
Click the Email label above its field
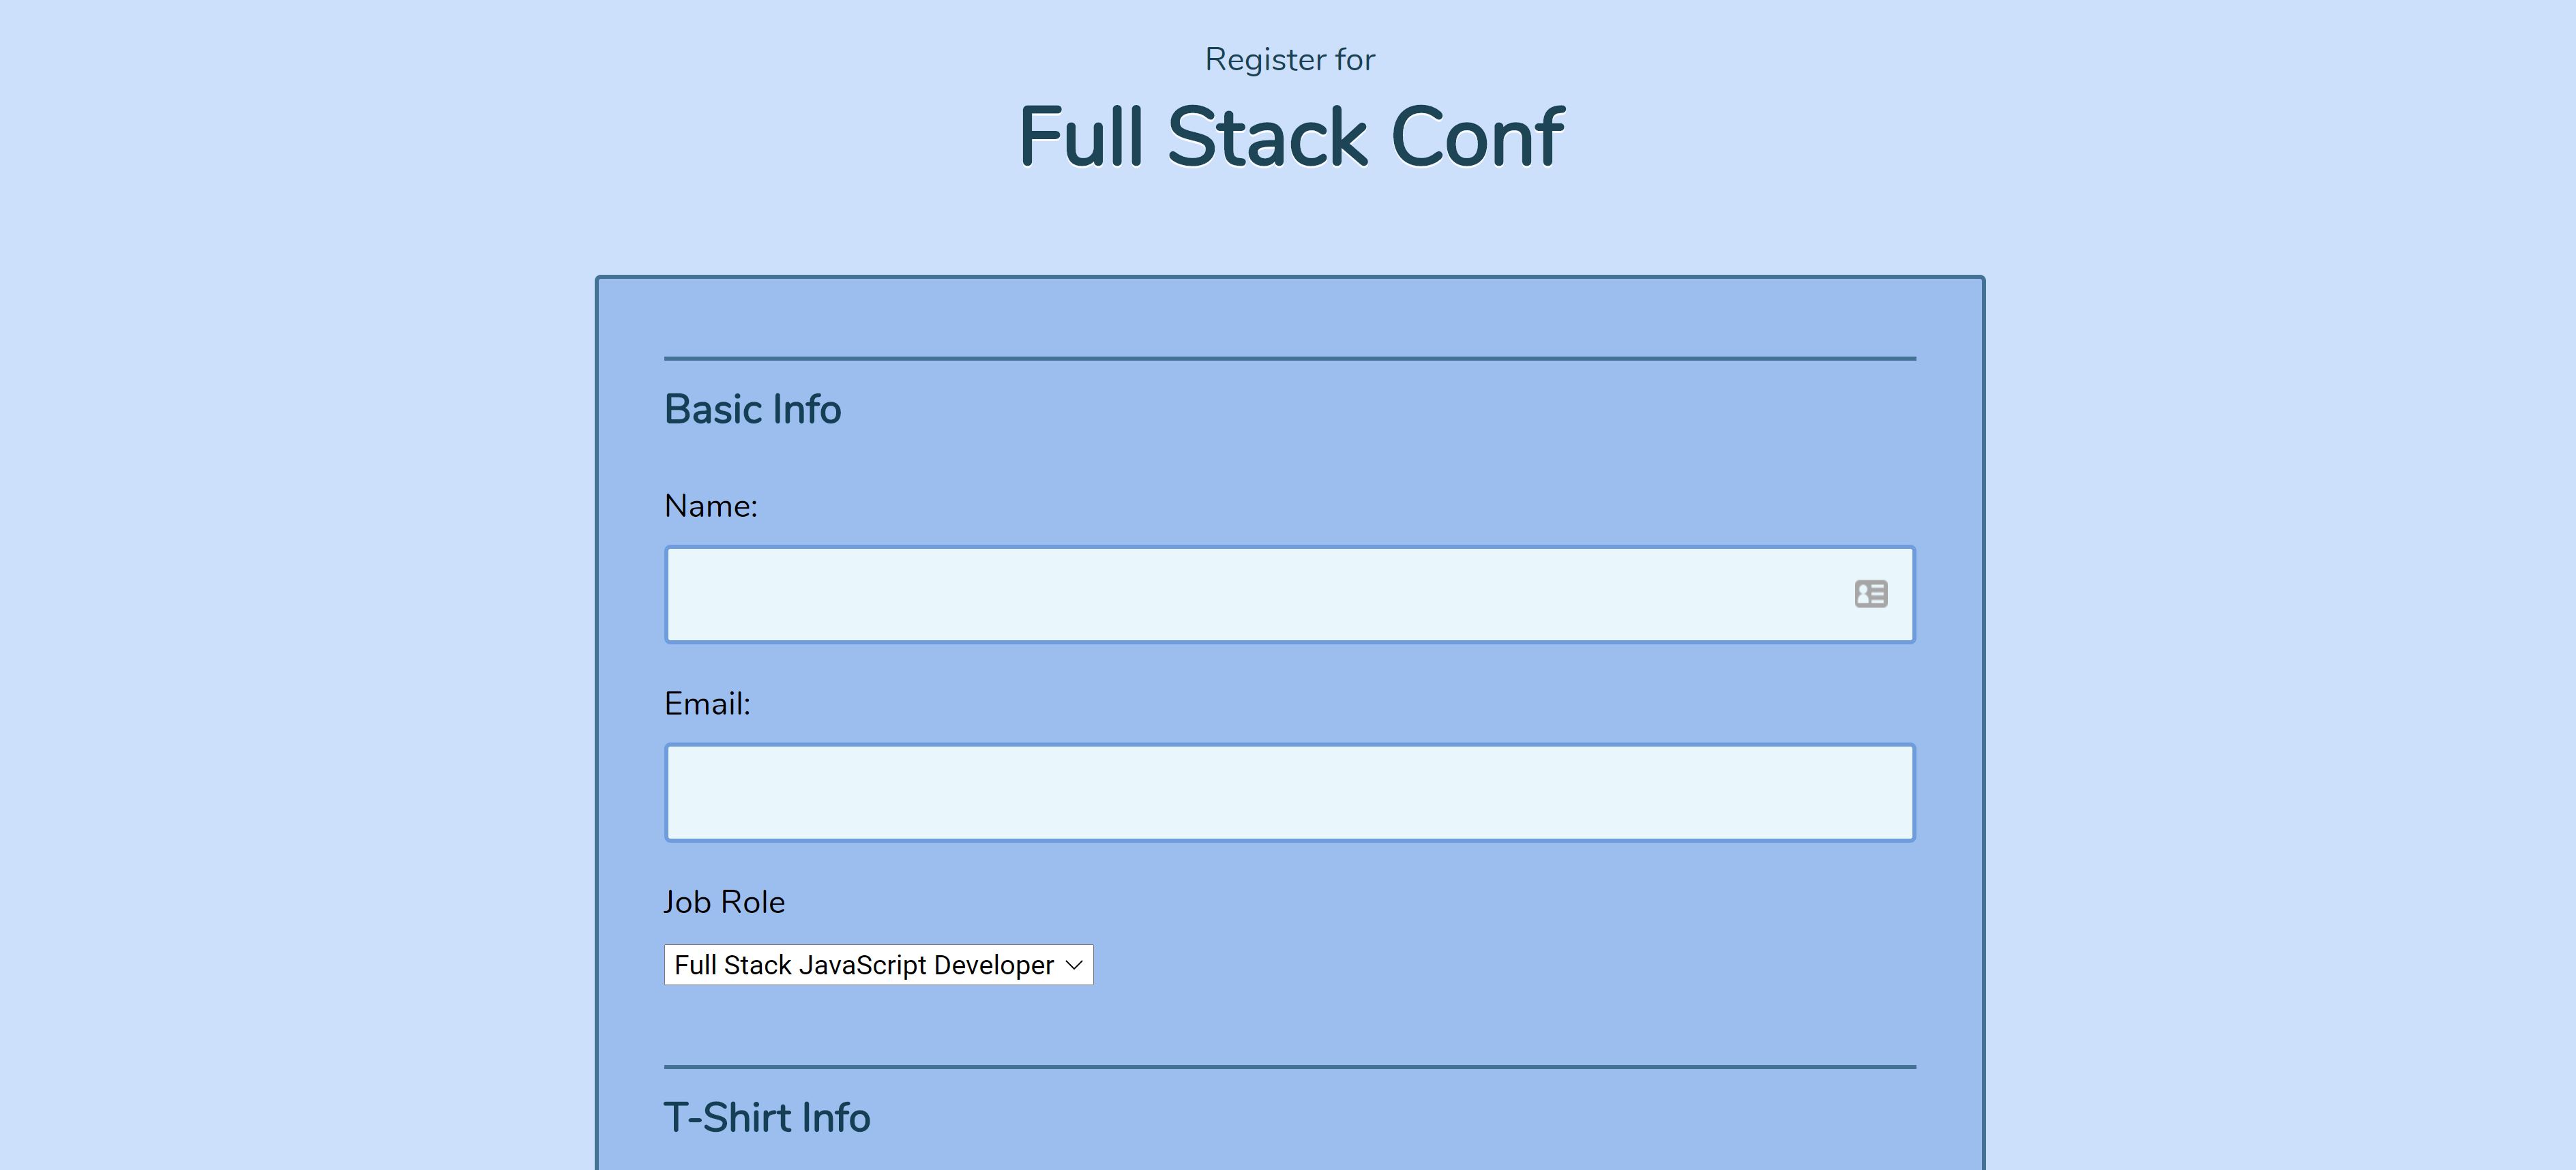707,703
